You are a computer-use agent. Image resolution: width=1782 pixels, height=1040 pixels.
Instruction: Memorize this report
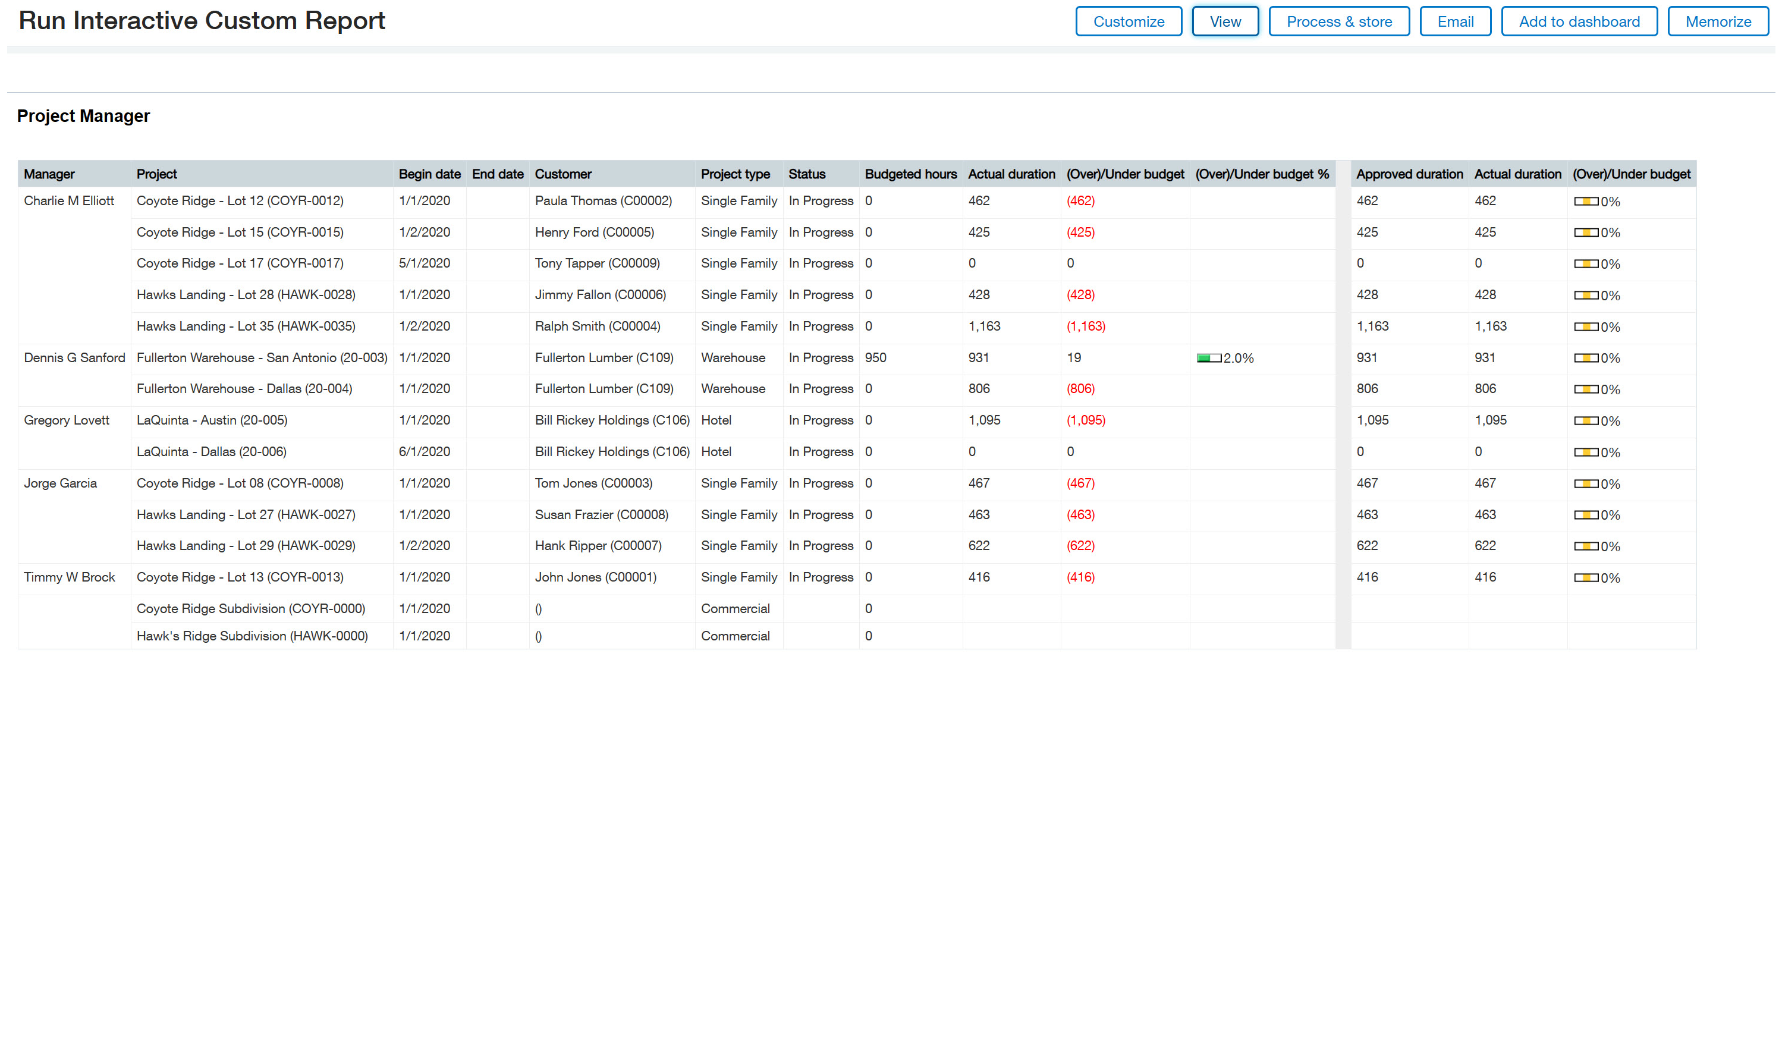coord(1718,21)
